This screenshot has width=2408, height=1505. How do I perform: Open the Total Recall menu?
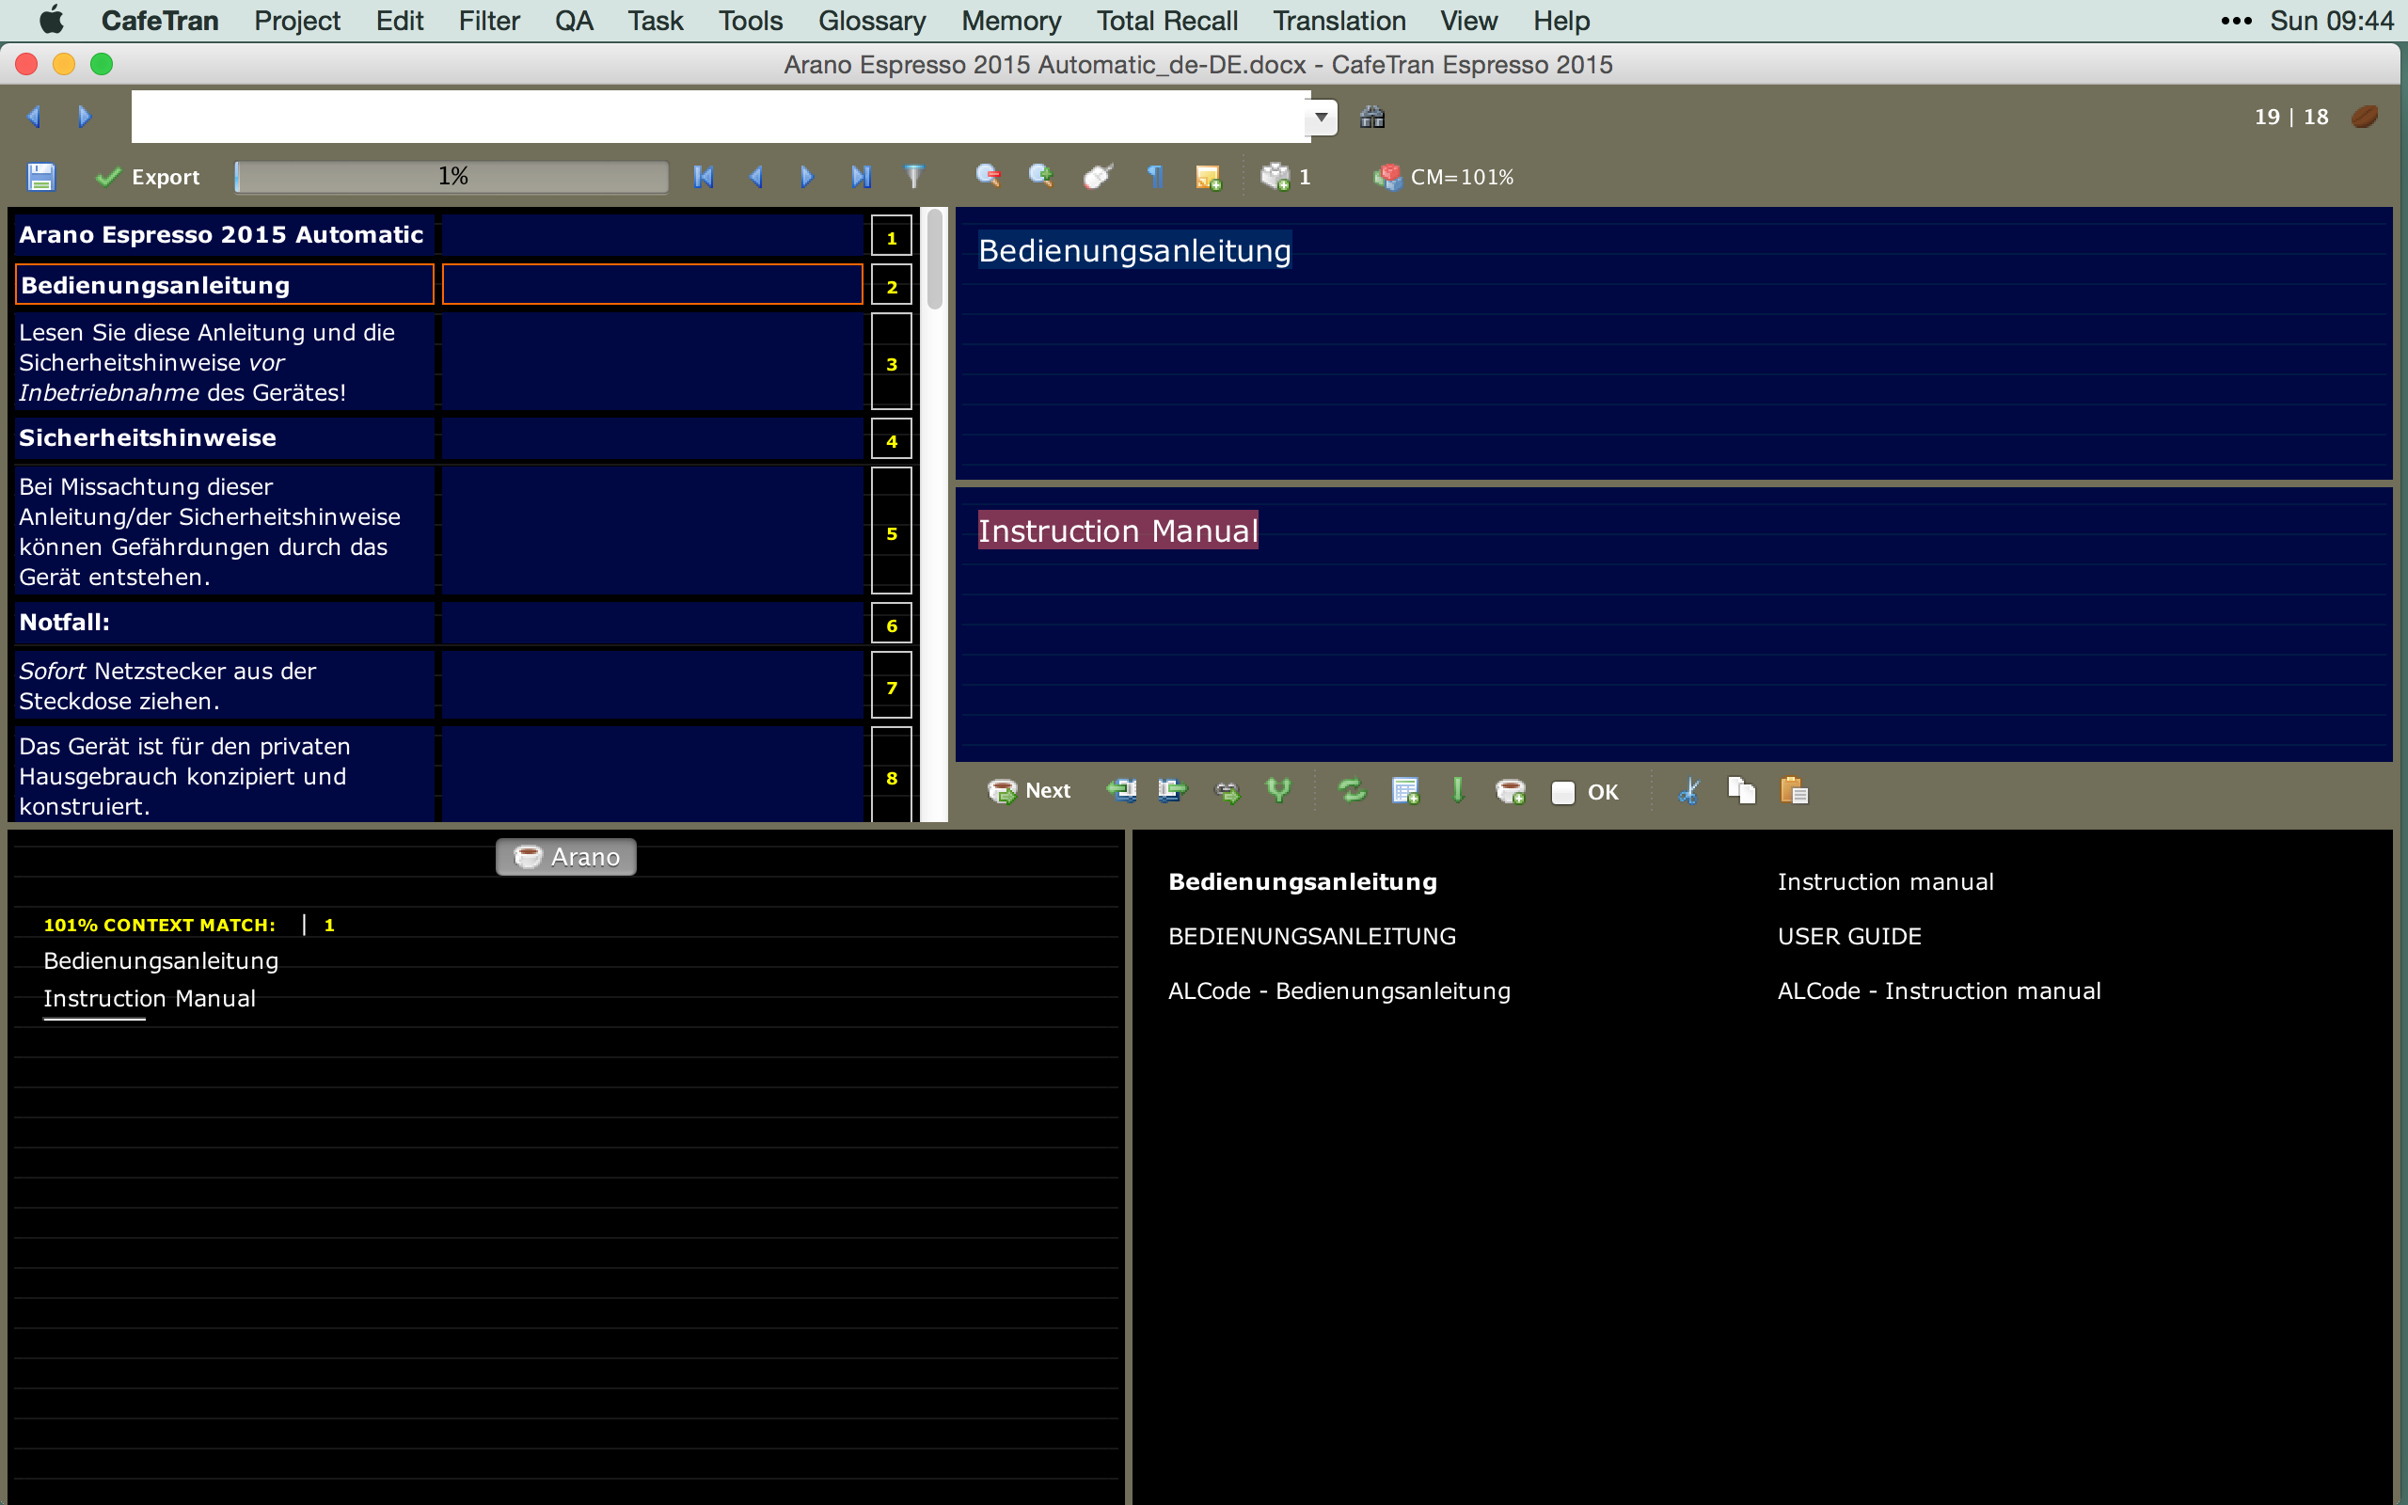click(1166, 20)
